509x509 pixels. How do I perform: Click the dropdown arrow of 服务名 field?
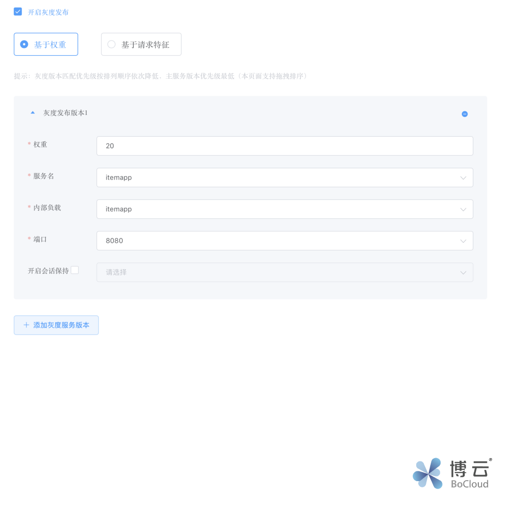coord(463,177)
